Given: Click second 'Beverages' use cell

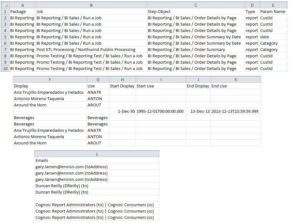Looking at the screenshot, I should coord(98,124).
